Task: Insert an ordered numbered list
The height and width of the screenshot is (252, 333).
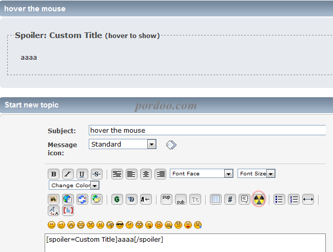Action: click(293, 200)
